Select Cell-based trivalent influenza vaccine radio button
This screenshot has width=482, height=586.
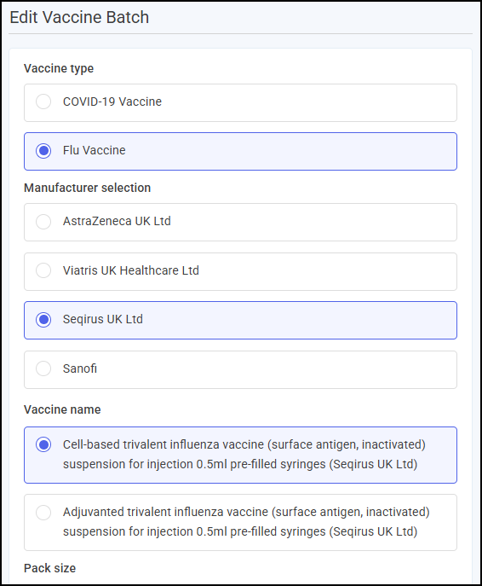click(43, 444)
